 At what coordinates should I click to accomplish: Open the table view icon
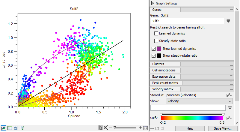pyautogui.click(x=10, y=128)
